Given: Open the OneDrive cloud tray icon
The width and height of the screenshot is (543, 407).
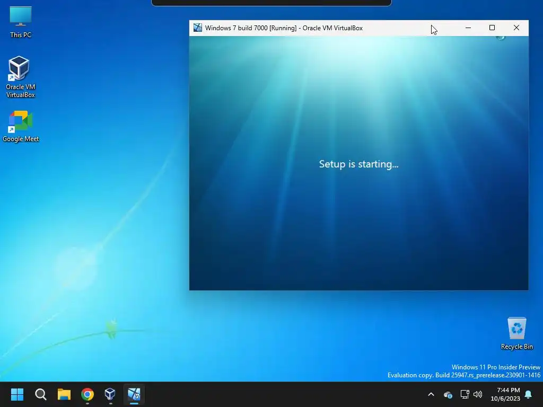Looking at the screenshot, I should 448,394.
